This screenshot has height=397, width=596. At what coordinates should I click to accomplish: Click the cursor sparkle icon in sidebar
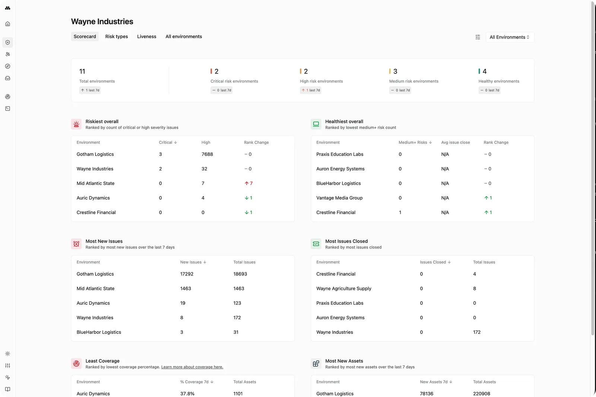click(7, 377)
